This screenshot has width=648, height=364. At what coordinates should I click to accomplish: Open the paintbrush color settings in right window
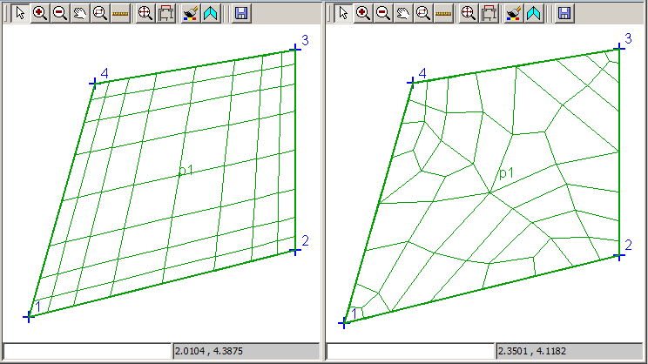click(513, 13)
